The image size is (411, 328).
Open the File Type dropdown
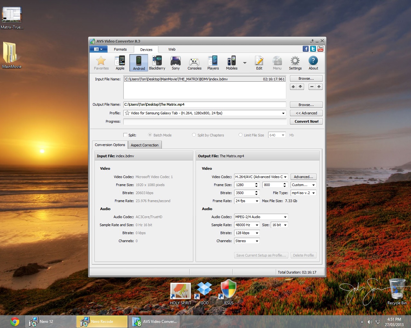[x=303, y=193]
